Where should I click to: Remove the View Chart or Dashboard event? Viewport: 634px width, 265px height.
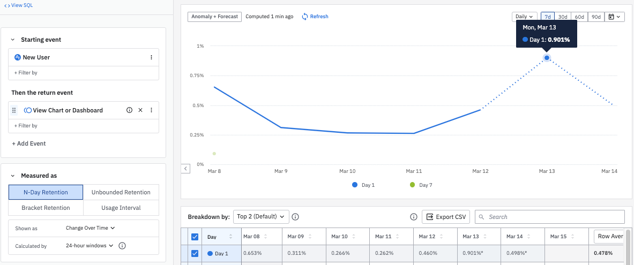point(140,110)
